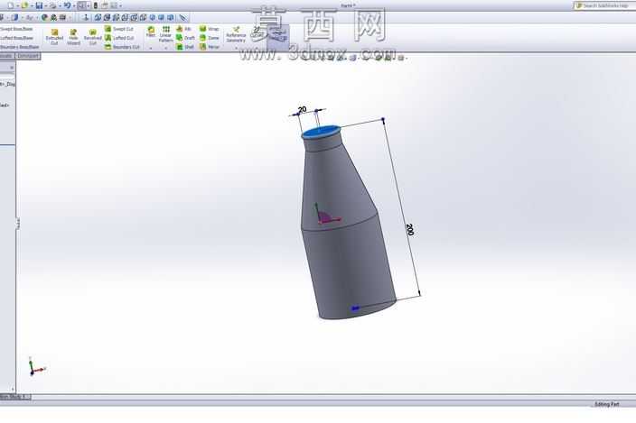Click Boundary Boss/Base

[x=20, y=47]
